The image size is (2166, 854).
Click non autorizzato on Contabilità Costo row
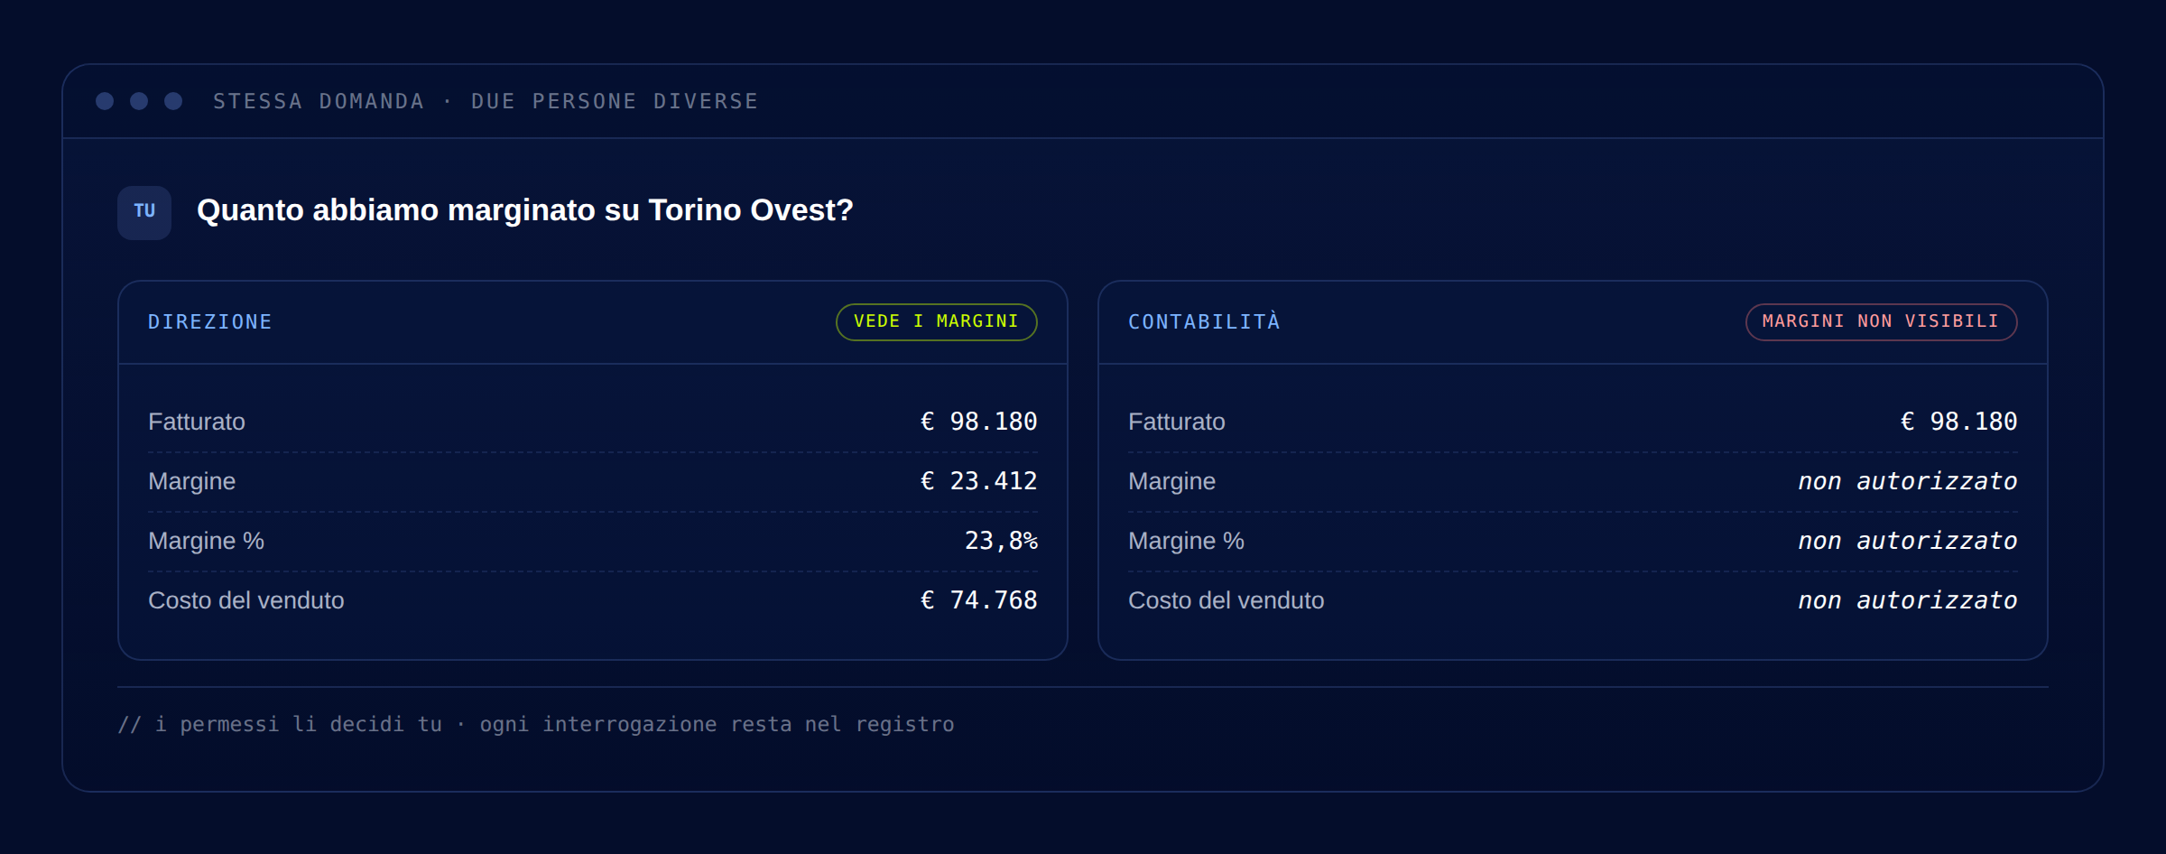point(1907,600)
